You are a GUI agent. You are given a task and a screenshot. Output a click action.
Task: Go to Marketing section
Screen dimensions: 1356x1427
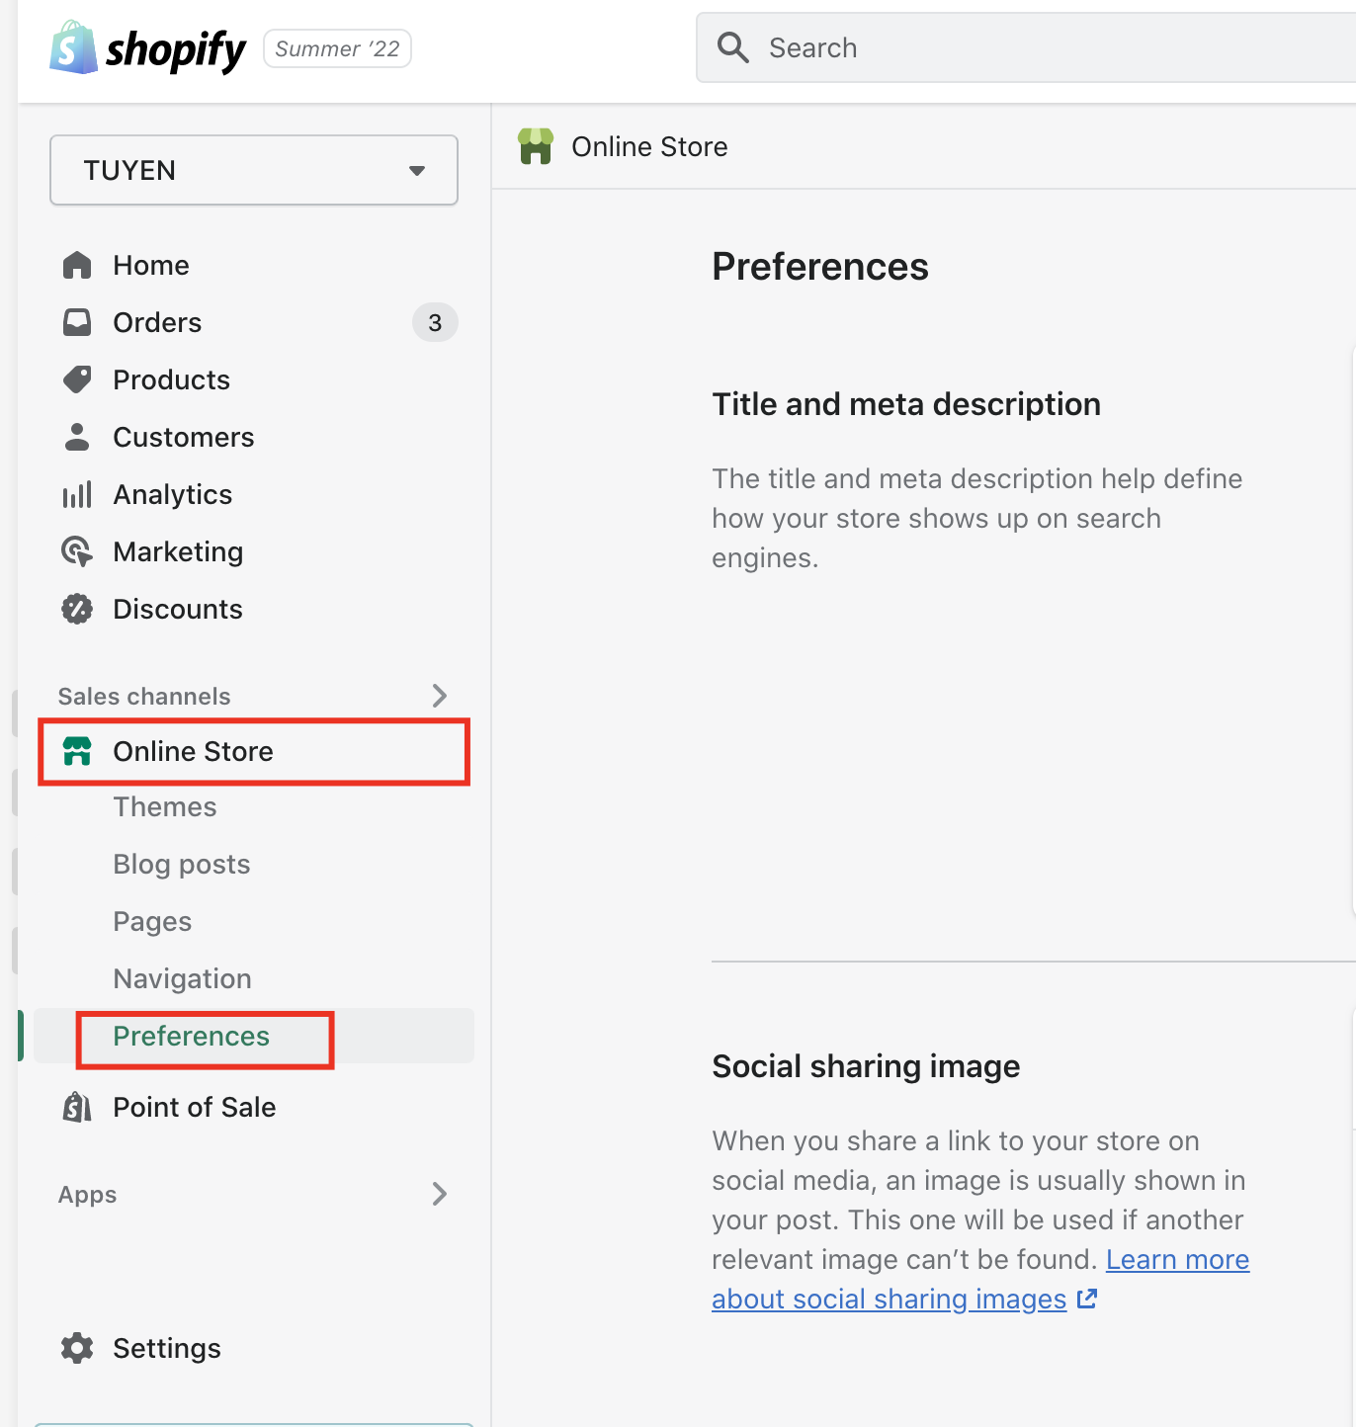point(178,551)
